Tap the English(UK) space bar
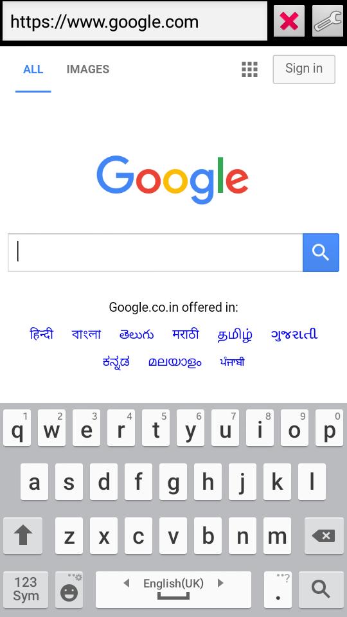 point(173,589)
